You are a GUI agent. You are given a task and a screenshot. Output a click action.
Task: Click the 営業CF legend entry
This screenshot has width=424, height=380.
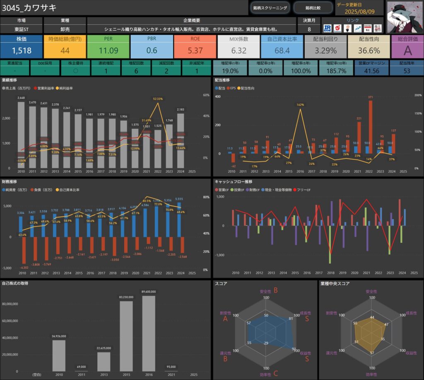(x=222, y=190)
